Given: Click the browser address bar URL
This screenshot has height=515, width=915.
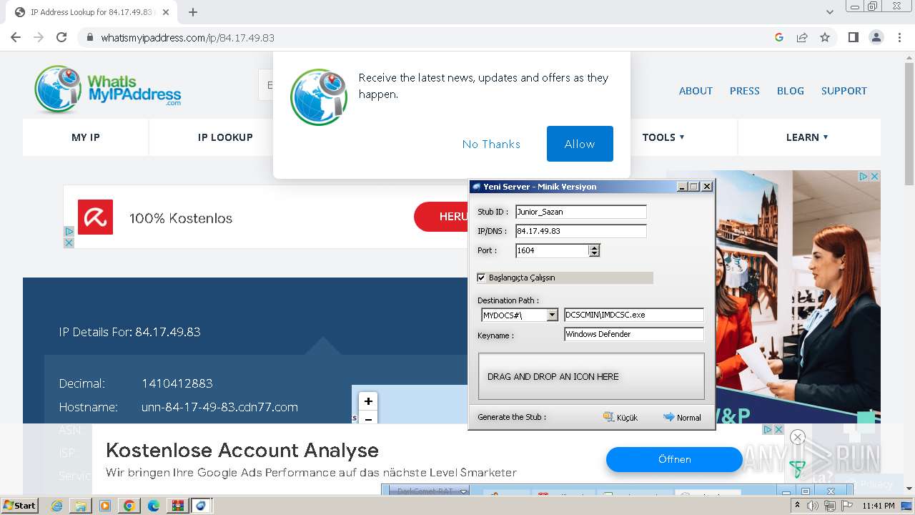Looking at the screenshot, I should tap(187, 37).
